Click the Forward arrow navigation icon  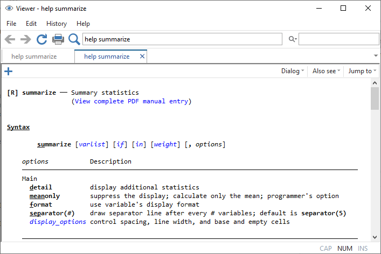click(x=25, y=39)
